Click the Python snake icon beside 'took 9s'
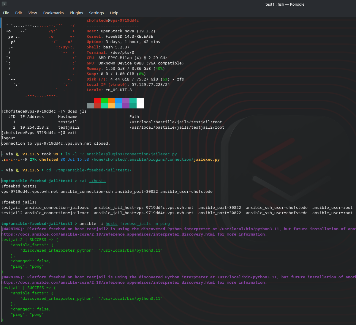356x325 pixels. click(x=18, y=154)
